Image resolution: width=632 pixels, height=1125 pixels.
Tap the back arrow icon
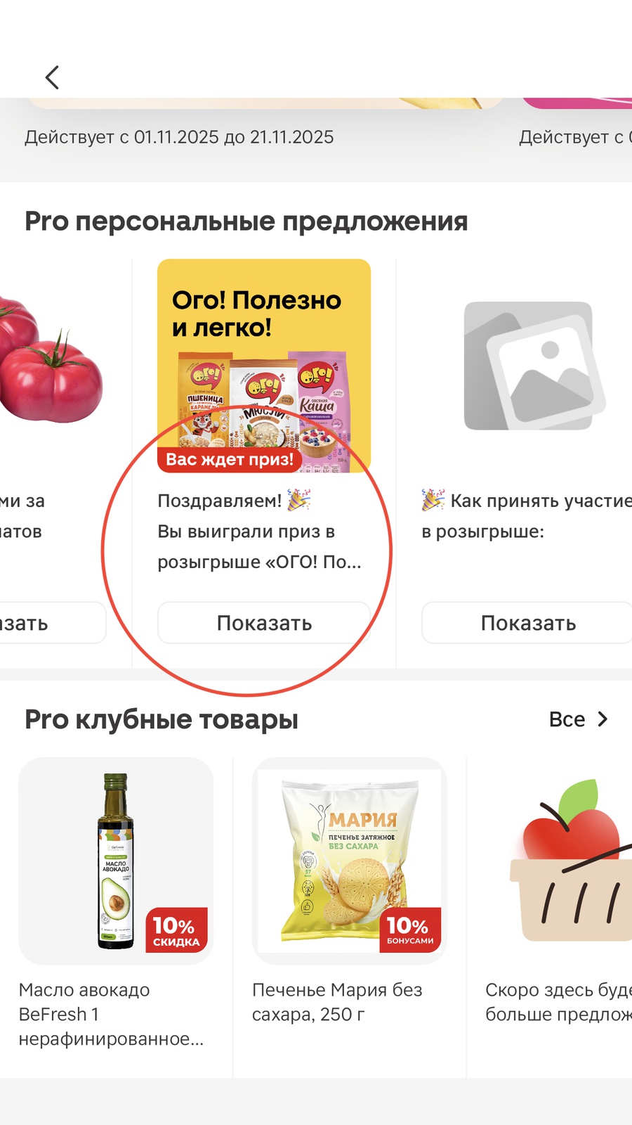coord(52,77)
